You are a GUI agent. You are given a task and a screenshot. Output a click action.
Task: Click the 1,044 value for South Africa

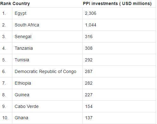point(91,25)
